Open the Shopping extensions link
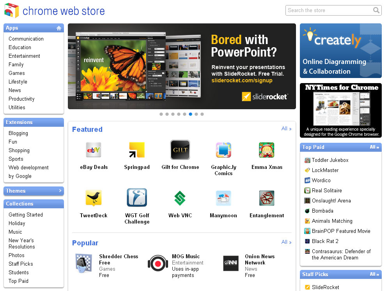 coord(19,151)
